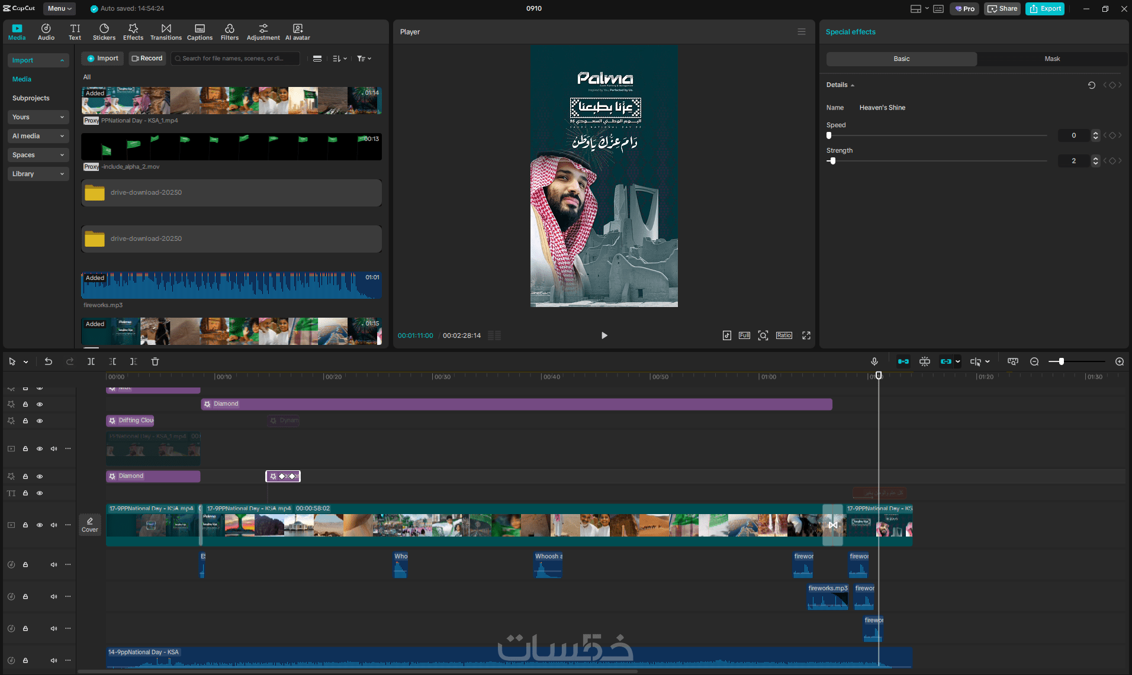
Task: Toggle timeline auto snapping
Action: click(x=925, y=361)
